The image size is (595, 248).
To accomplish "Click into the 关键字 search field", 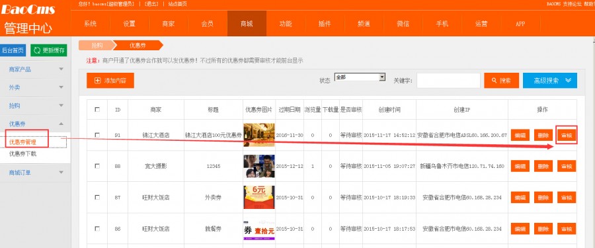I will [x=448, y=81].
